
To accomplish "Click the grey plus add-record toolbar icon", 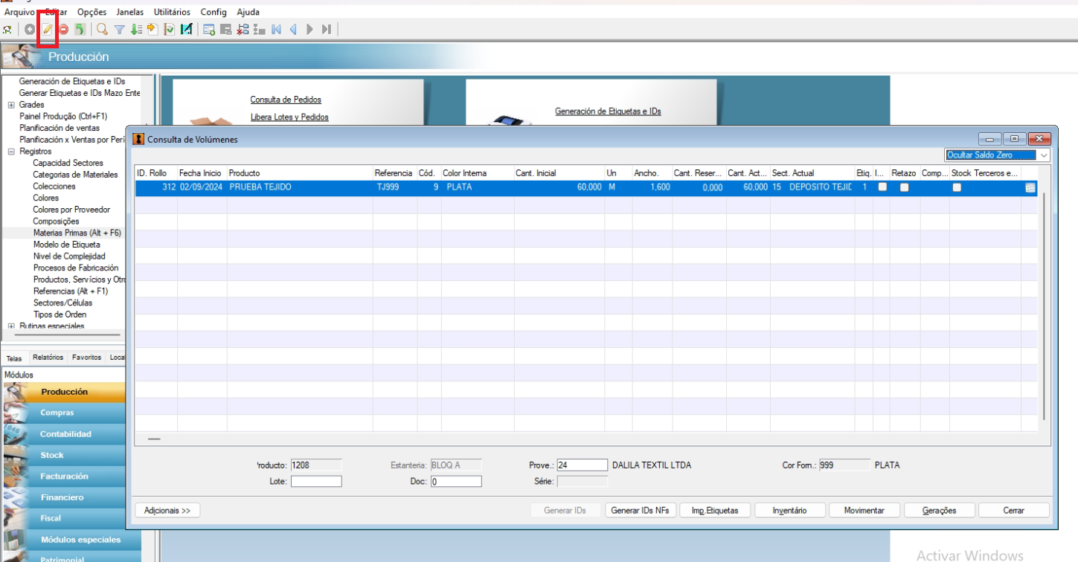I will (30, 30).
